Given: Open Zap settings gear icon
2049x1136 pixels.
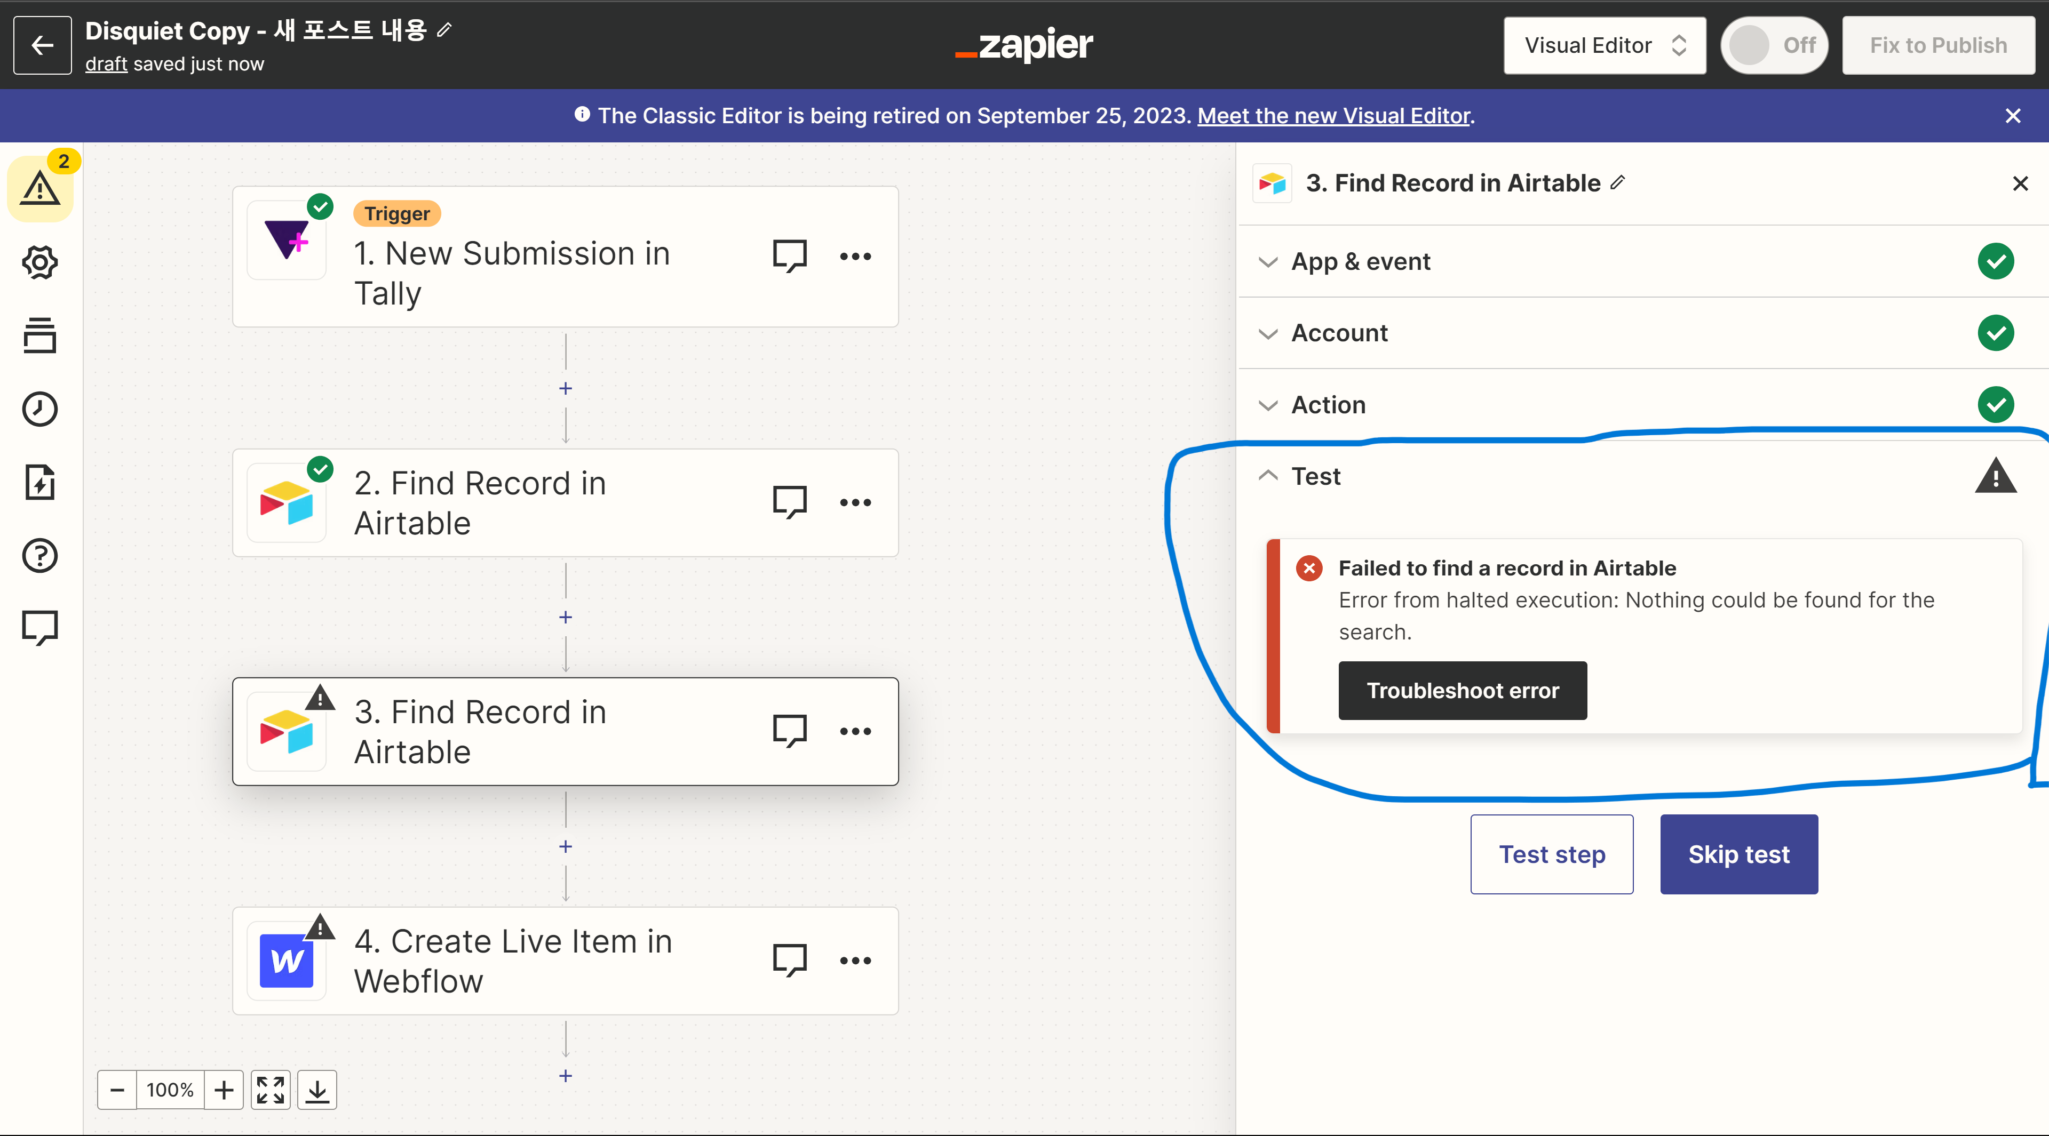Looking at the screenshot, I should tap(40, 262).
